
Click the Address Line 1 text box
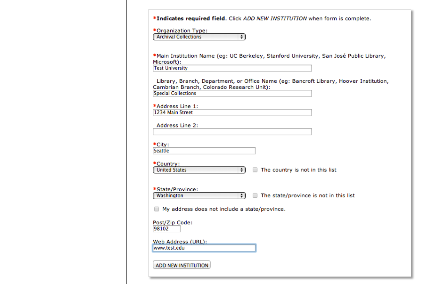tap(232, 113)
